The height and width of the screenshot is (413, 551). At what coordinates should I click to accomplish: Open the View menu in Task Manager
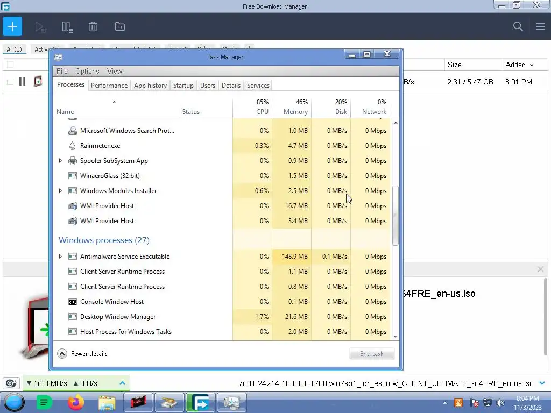coord(115,71)
